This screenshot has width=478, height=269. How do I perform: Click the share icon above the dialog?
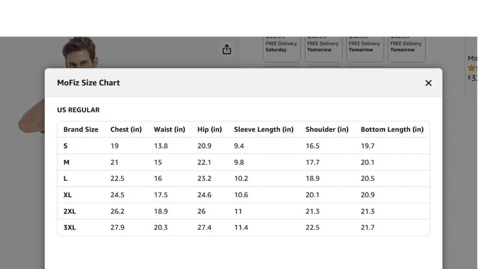[x=227, y=49]
